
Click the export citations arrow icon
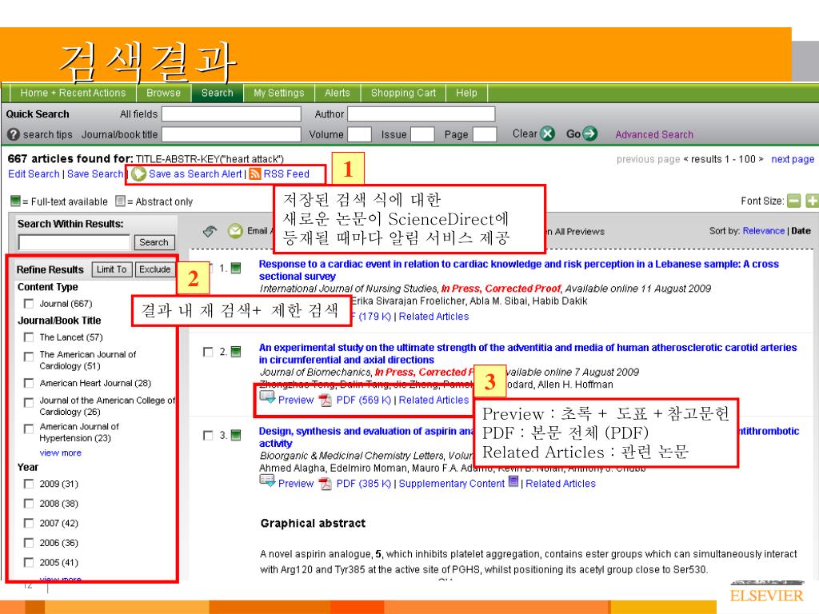click(210, 231)
